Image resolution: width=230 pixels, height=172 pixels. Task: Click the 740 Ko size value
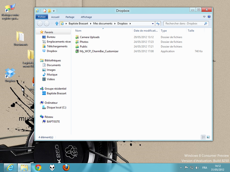199,51
